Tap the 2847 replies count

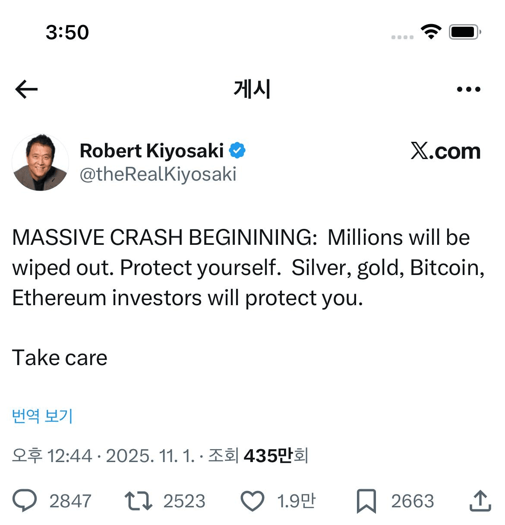tap(70, 501)
